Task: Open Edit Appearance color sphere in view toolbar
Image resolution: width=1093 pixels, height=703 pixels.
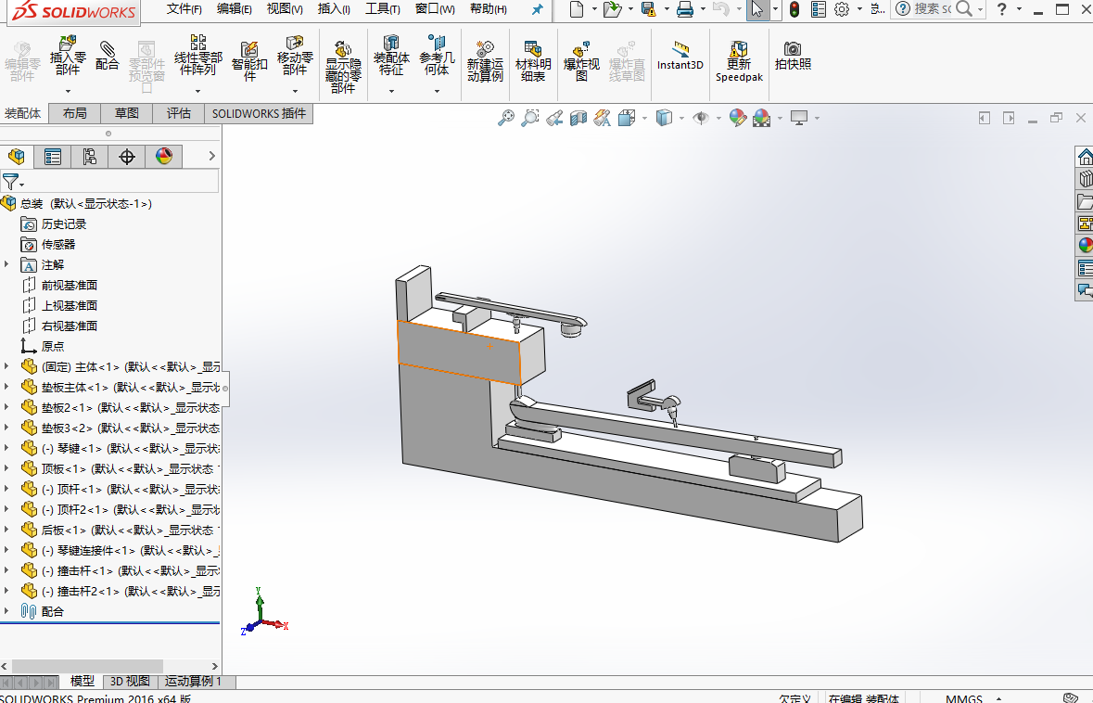Action: pyautogui.click(x=738, y=118)
